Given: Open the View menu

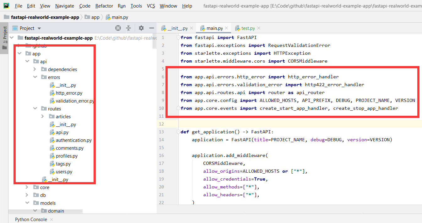Looking at the screenshot, I should (45, 6).
